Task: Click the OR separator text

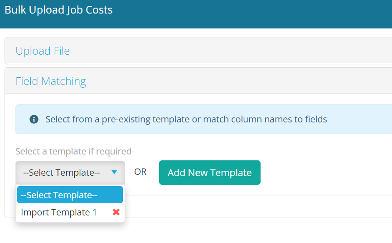Action: (x=140, y=172)
